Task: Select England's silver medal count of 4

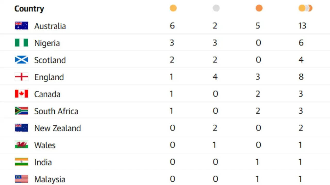Action: (215, 77)
